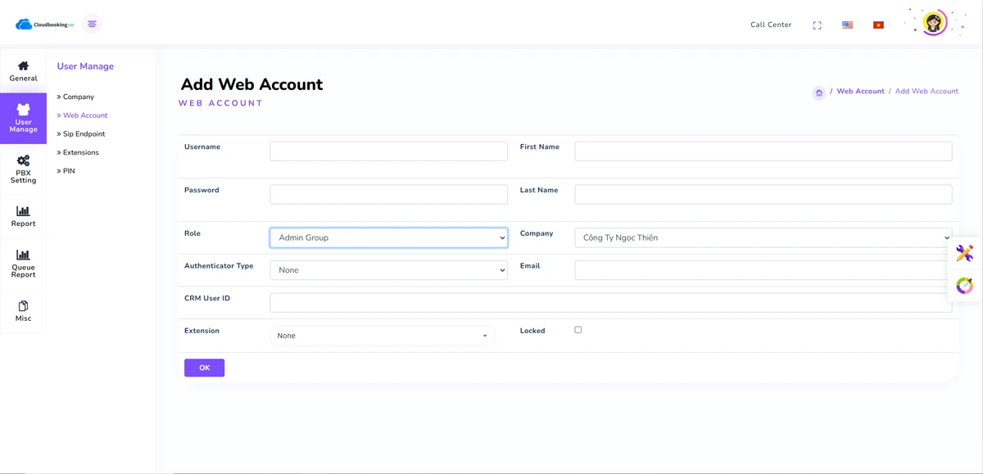Switch language using the US flag
The image size is (983, 474).
(x=847, y=25)
